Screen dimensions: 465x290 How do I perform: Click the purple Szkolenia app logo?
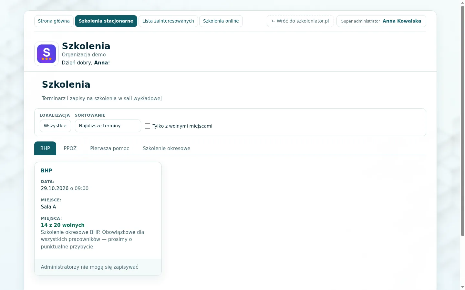pyautogui.click(x=46, y=54)
